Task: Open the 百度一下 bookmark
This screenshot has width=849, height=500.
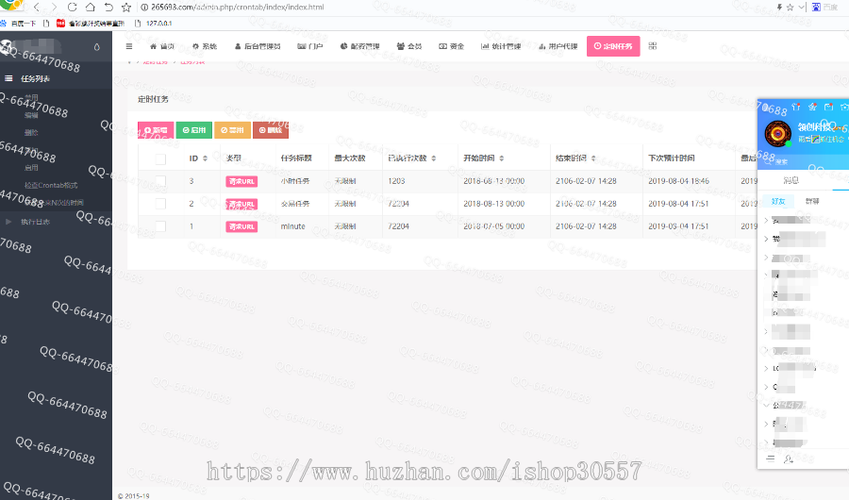Action: click(19, 24)
